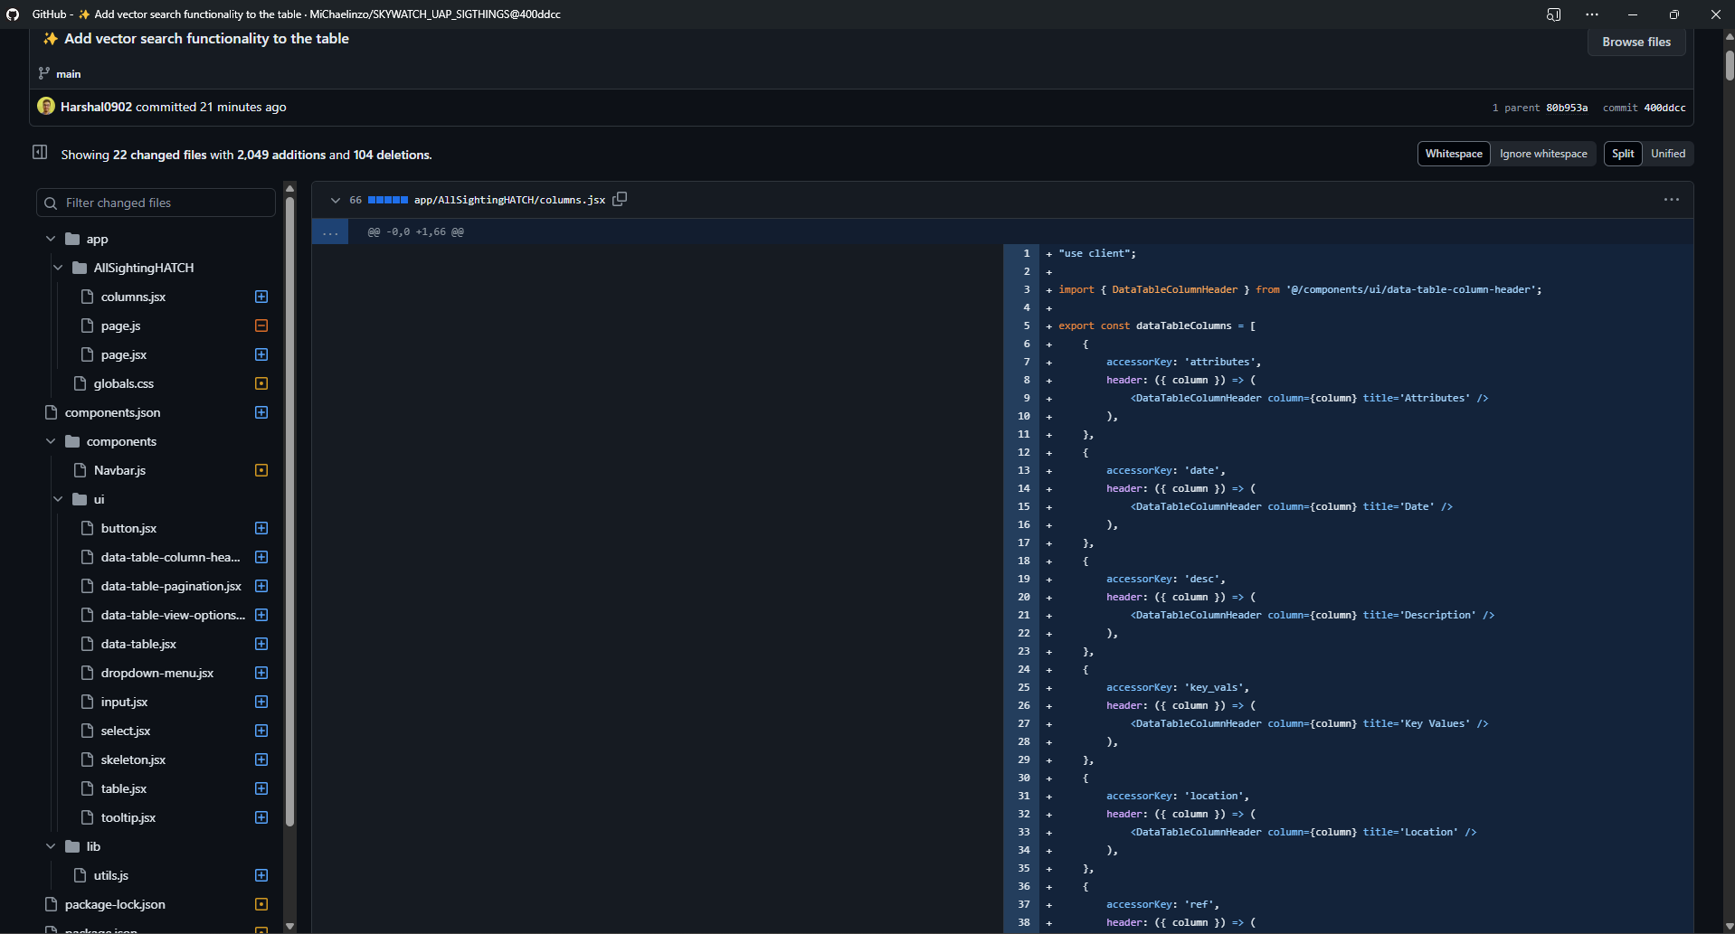Click the branch icon next to main
Image resolution: width=1735 pixels, height=934 pixels.
(x=43, y=73)
